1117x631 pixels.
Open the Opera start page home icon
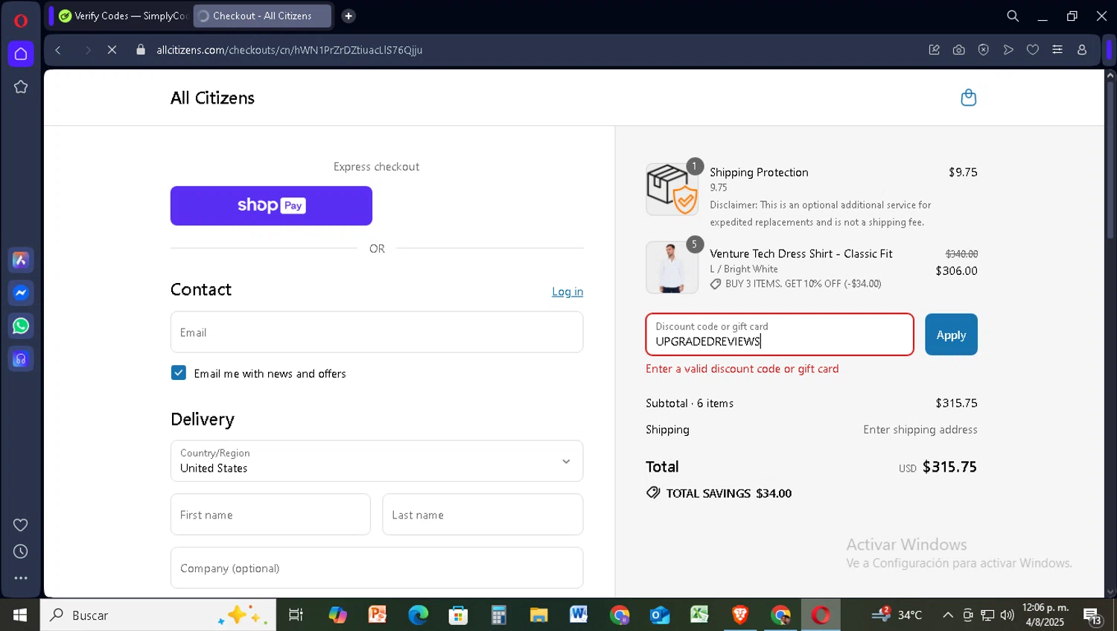pos(21,54)
